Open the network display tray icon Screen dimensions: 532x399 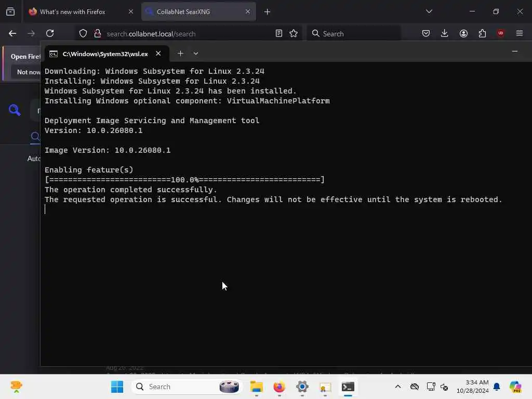pos(431,387)
